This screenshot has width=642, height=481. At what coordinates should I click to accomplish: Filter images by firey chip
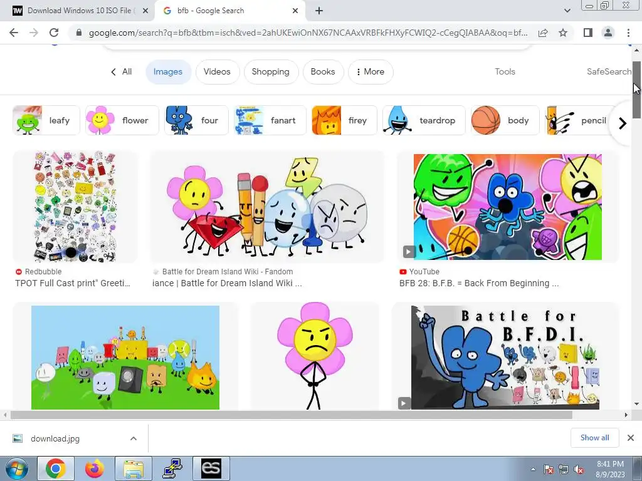pos(344,120)
